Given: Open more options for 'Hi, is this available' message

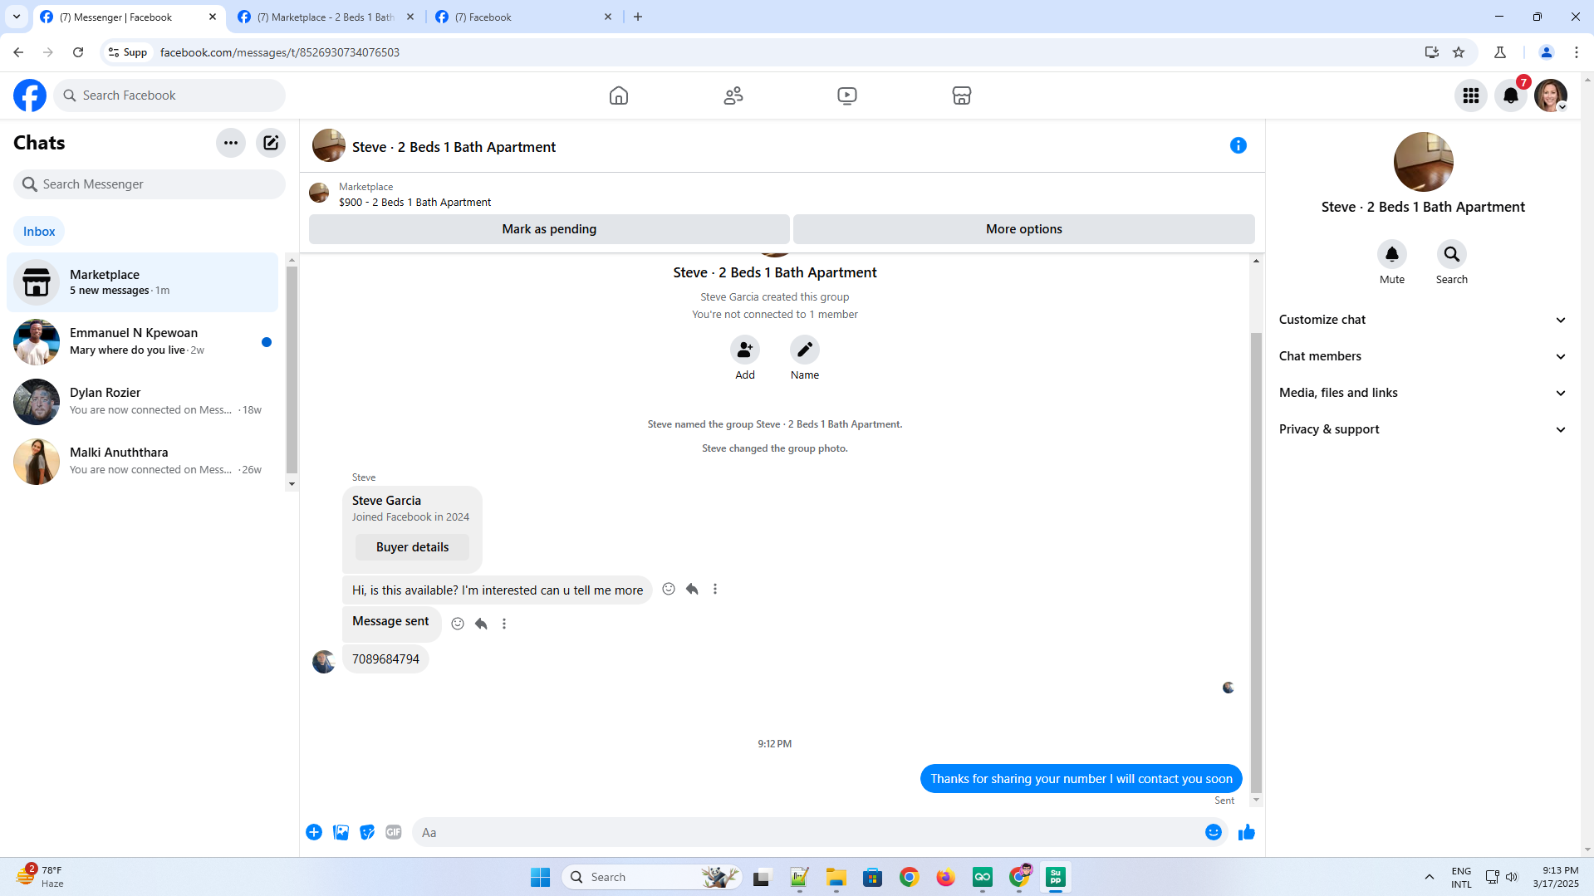Looking at the screenshot, I should (x=715, y=589).
